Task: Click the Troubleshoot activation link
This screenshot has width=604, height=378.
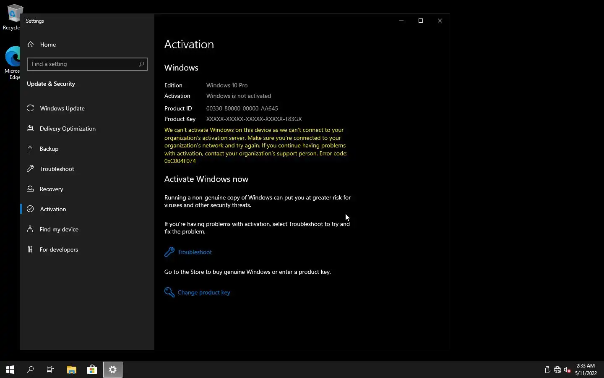Action: point(195,252)
